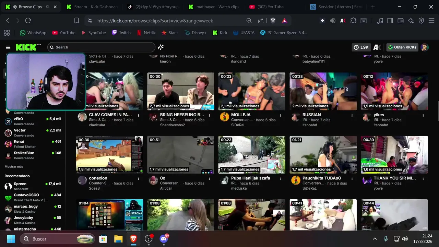Open options for CLAV COMES IN PA... clip

click(x=139, y=115)
